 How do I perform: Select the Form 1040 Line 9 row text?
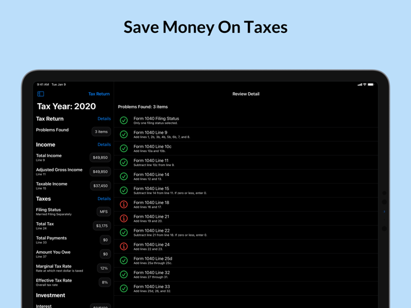[x=161, y=134]
